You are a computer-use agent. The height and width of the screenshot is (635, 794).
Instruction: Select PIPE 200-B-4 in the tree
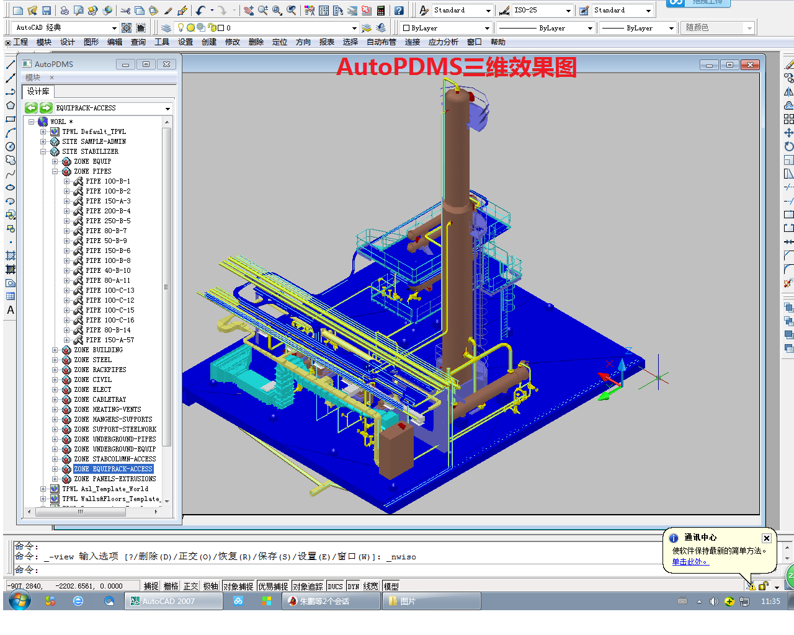tap(108, 211)
